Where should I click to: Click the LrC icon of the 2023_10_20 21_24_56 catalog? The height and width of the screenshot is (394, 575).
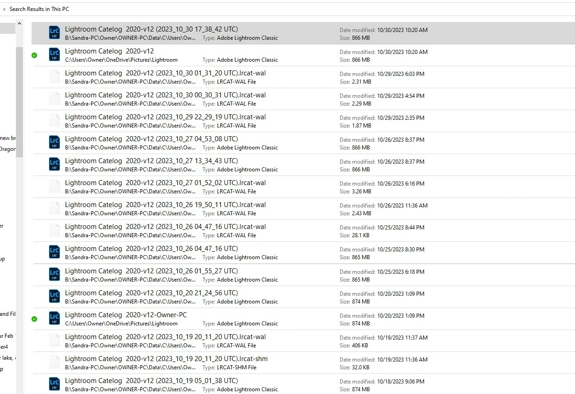click(x=54, y=297)
